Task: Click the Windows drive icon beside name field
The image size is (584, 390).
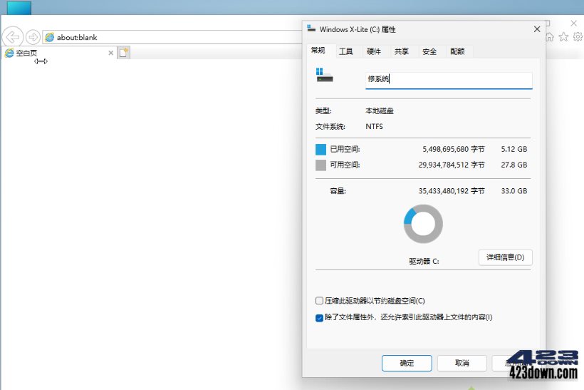Action: click(x=324, y=75)
